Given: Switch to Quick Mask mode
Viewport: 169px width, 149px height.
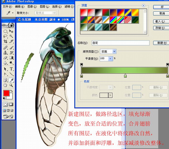Looking at the screenshot, I should pos(11,105).
